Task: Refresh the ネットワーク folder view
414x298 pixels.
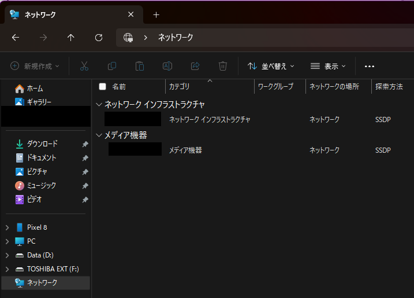Action: click(x=99, y=38)
